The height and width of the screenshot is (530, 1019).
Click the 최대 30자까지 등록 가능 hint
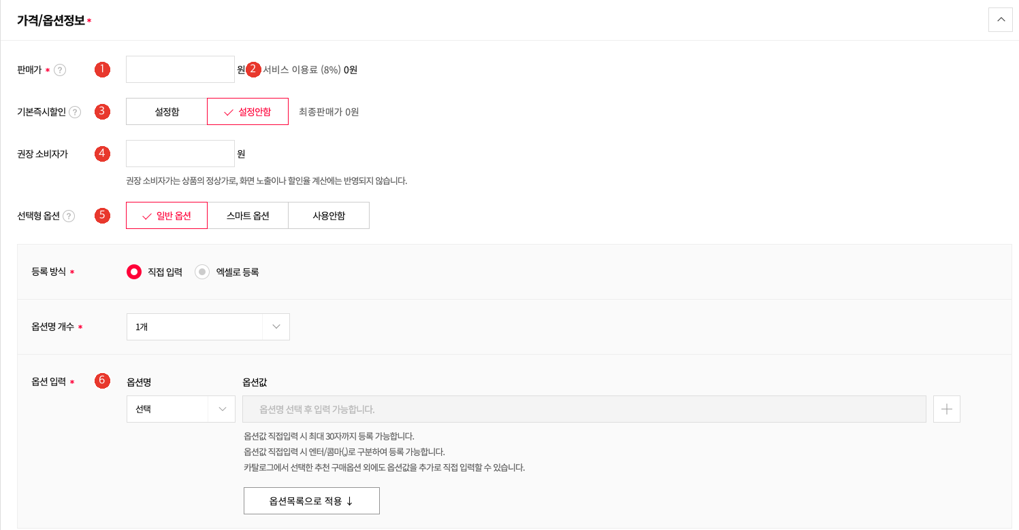point(329,436)
